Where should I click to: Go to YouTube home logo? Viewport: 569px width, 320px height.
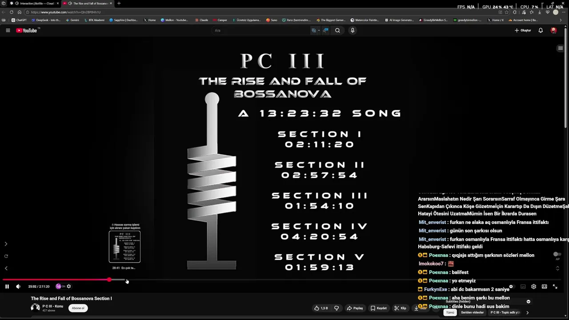click(27, 30)
